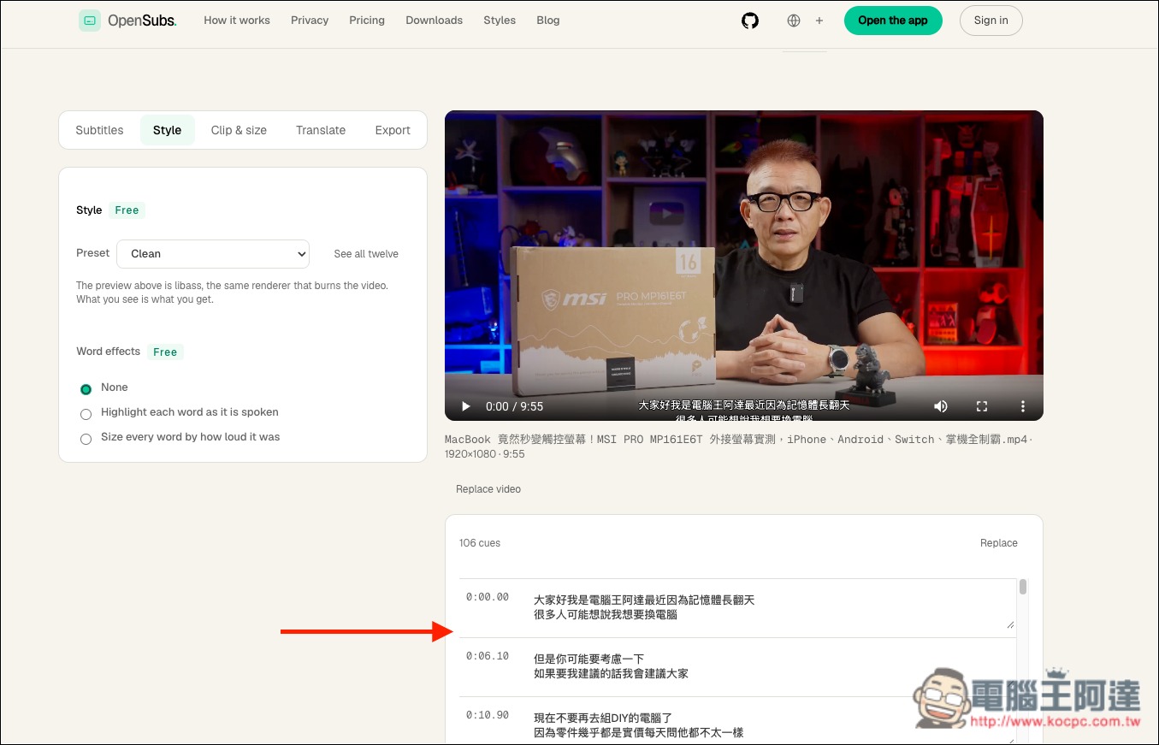Click the Replace video link
Screen dimensions: 1159x745
coord(488,489)
